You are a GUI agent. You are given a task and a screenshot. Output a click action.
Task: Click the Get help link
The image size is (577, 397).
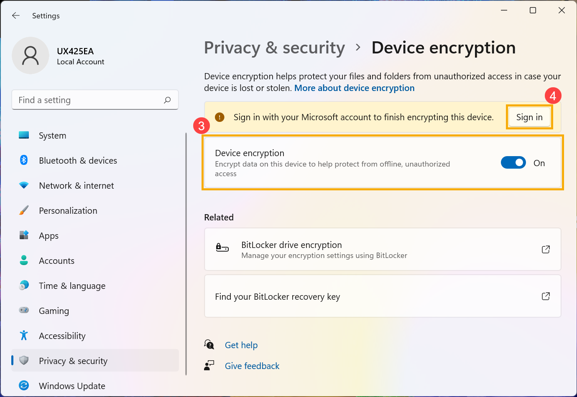241,345
